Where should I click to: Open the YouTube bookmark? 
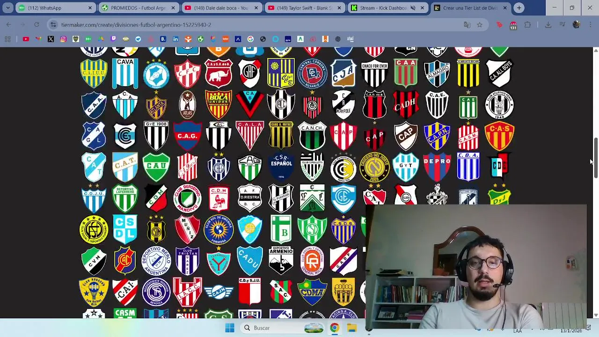pyautogui.click(x=26, y=39)
